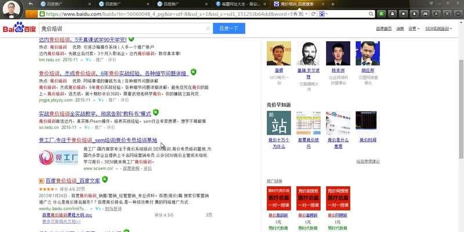The height and width of the screenshot is (232, 464).
Task: Select the 竞价培训_百度搜索 tab
Action: pyautogui.click(x=299, y=4)
